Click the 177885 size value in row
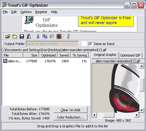The height and width of the screenshot is (131, 146). (32, 61)
